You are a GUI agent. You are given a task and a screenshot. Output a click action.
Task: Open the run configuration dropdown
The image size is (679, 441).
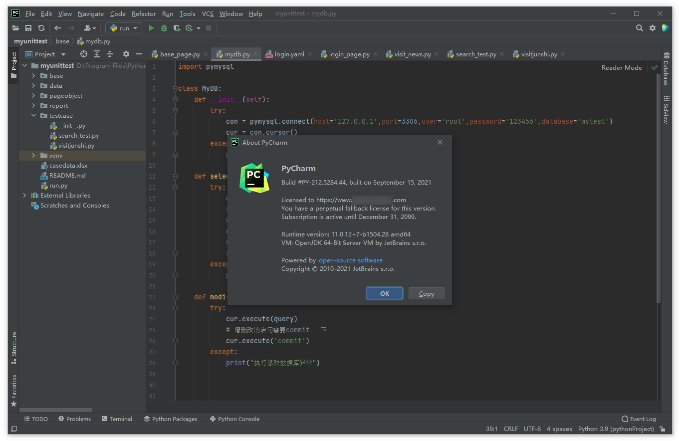click(x=124, y=28)
